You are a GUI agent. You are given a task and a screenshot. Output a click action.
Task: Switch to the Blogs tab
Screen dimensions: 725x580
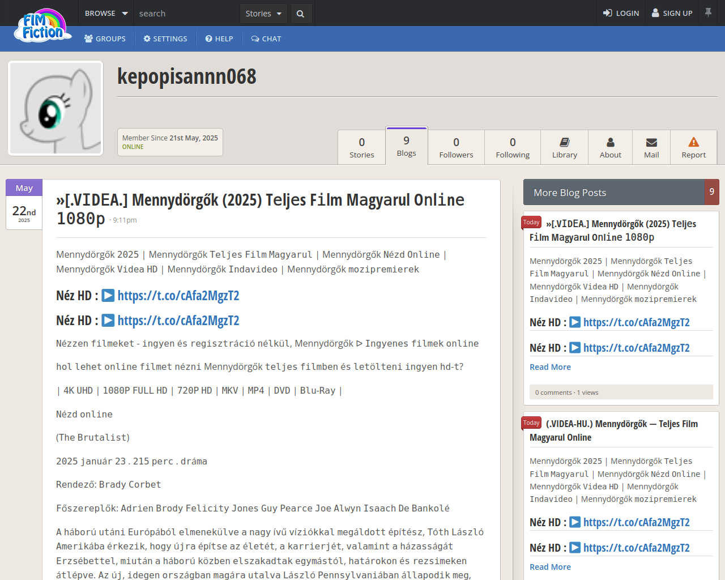pyautogui.click(x=407, y=146)
